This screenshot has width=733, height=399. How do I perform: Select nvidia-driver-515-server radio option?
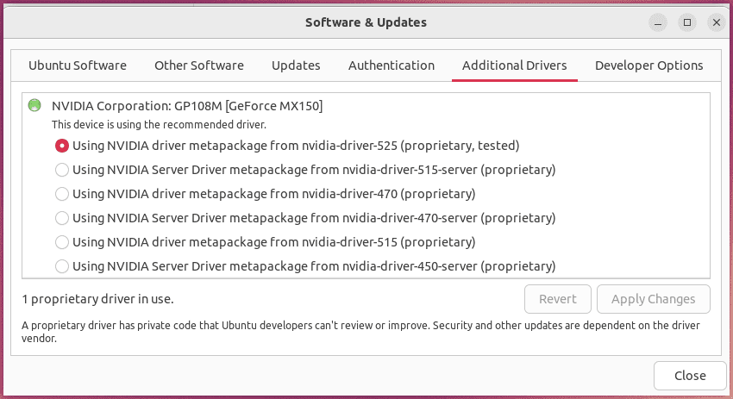pos(62,170)
